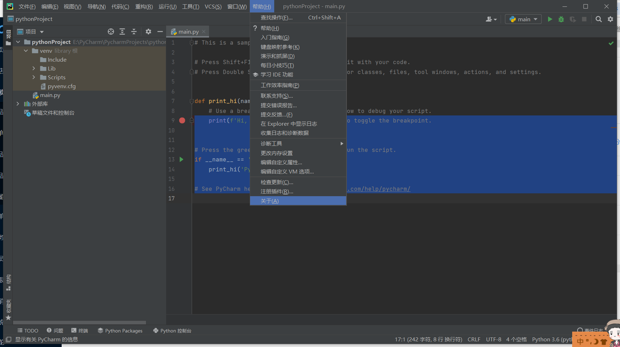Viewport: 620px width, 347px height.
Task: Open the main run configuration dropdown
Action: pos(523,19)
